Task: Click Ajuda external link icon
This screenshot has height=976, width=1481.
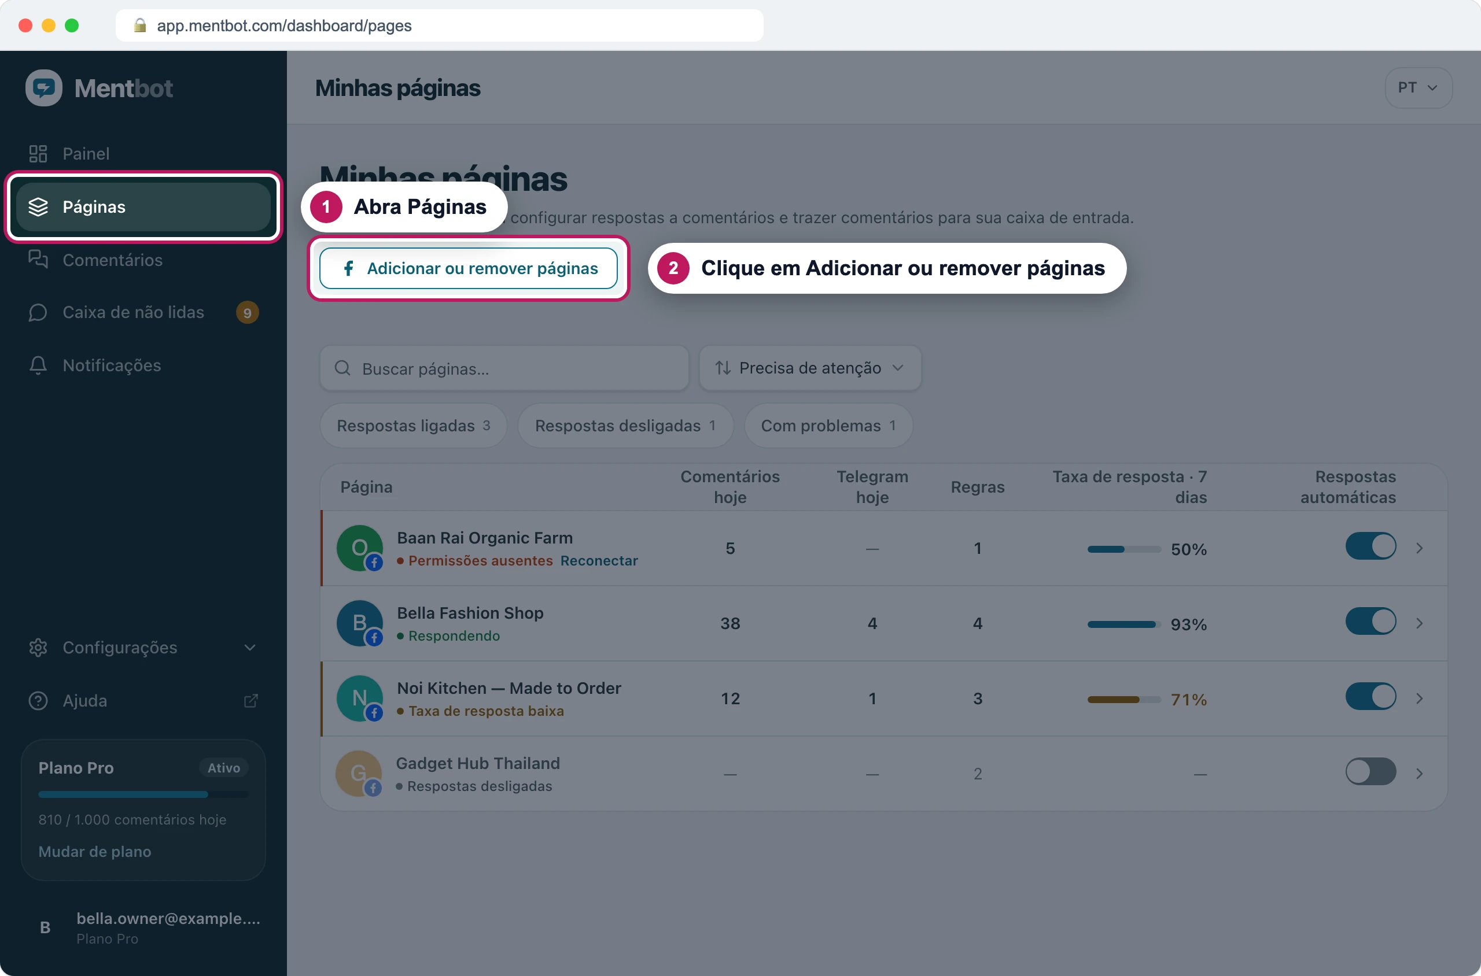Action: pyautogui.click(x=250, y=701)
